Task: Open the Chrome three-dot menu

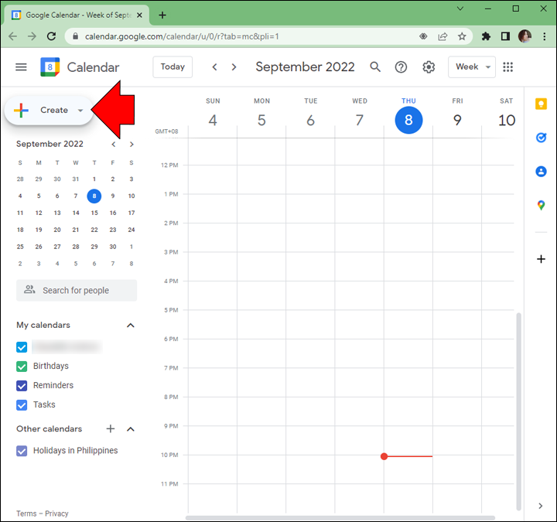Action: coord(544,36)
